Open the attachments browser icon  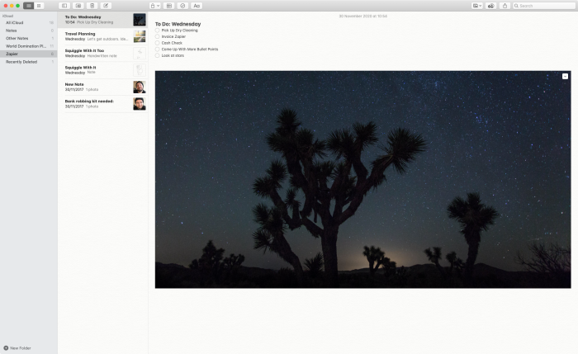pyautogui.click(x=78, y=6)
